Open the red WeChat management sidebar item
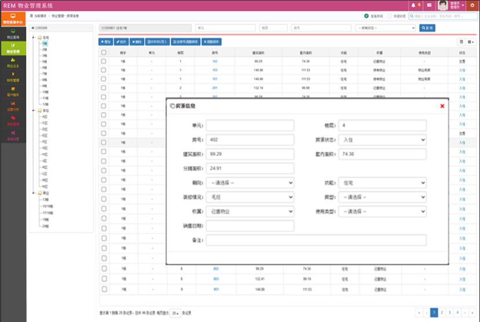This screenshot has width=480, height=322. pyautogui.click(x=13, y=121)
